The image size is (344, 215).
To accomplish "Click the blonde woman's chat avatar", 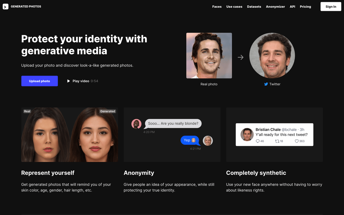I will click(x=208, y=141).
